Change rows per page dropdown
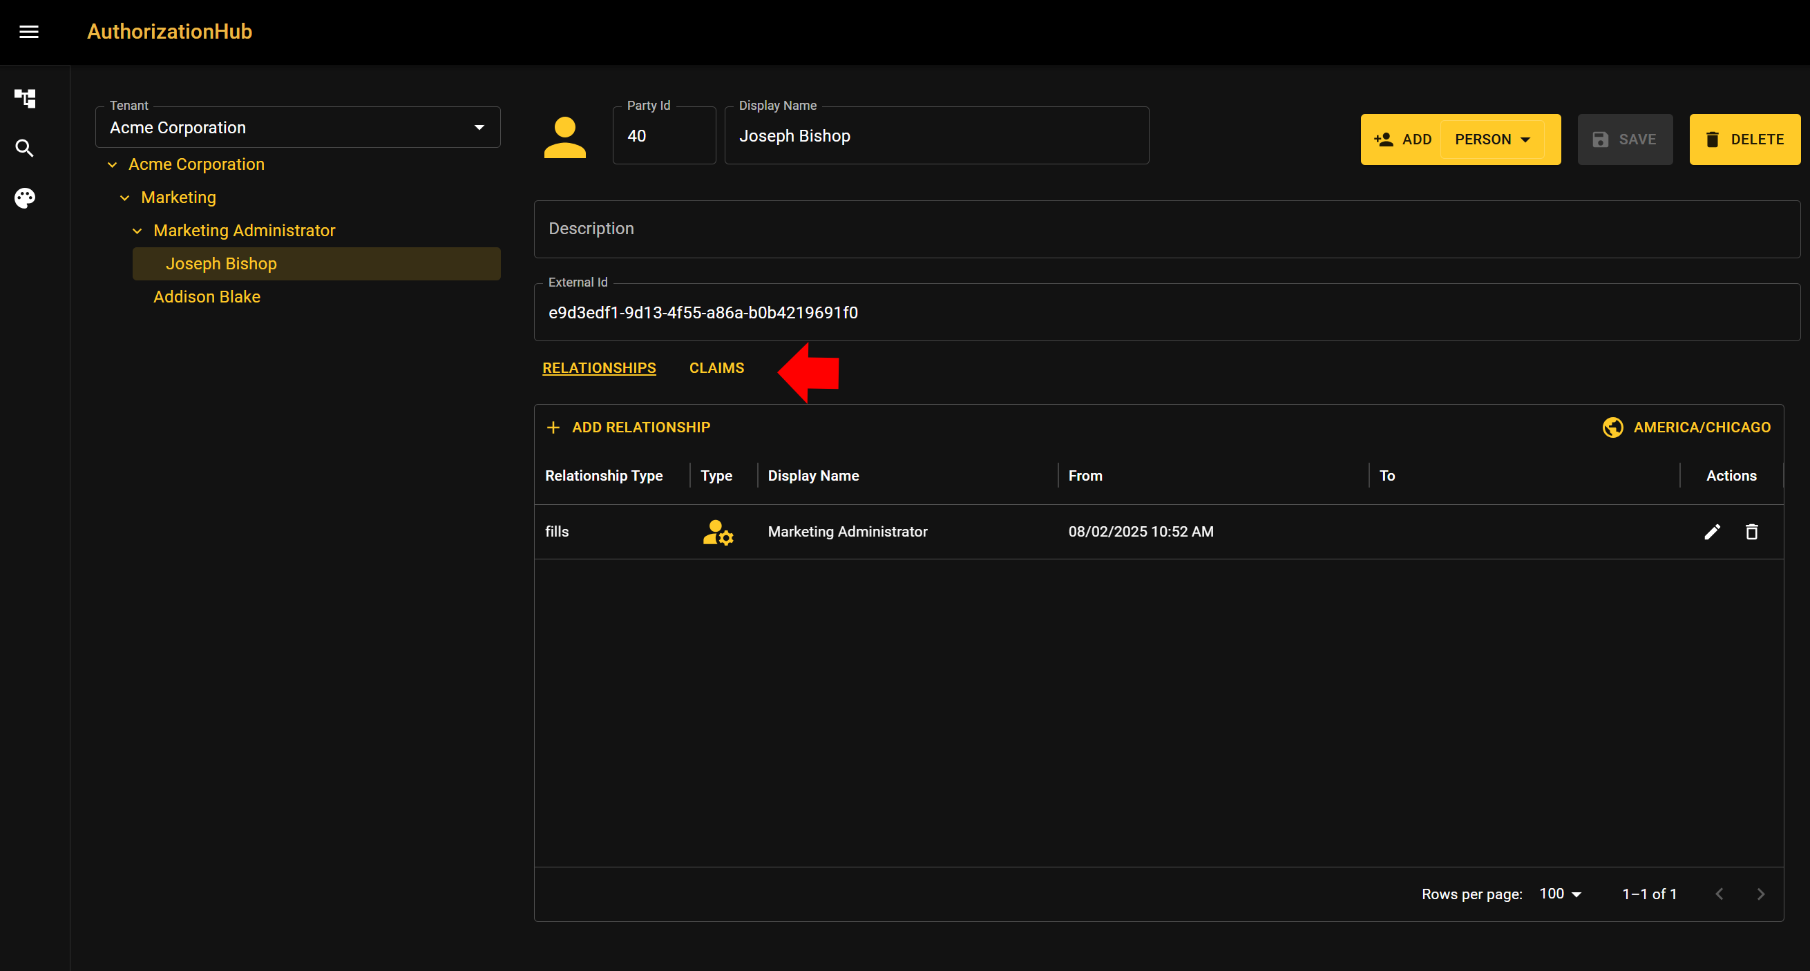1810x971 pixels. pos(1560,894)
